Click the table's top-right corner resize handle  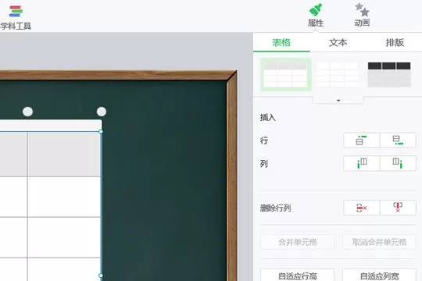pos(101,131)
